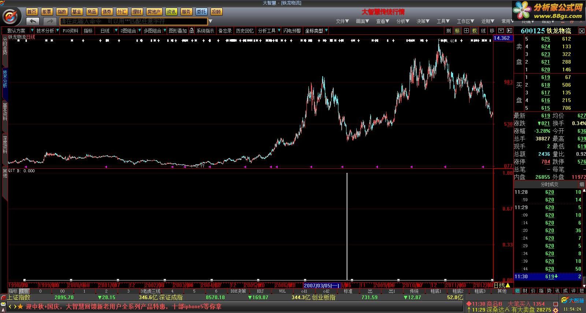Click the 大智慧 logo in bottom right corner
Viewport: 586px width, 313px height.
pos(572,300)
